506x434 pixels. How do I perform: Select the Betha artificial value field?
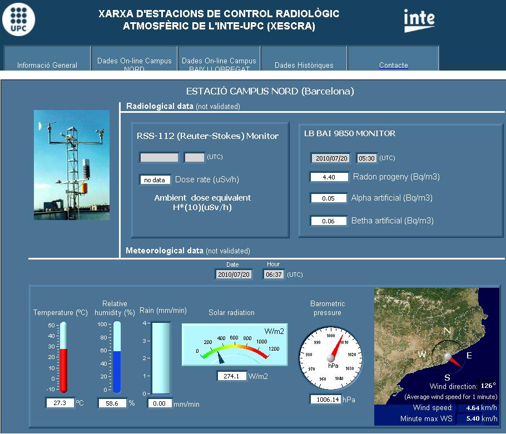coord(329,221)
